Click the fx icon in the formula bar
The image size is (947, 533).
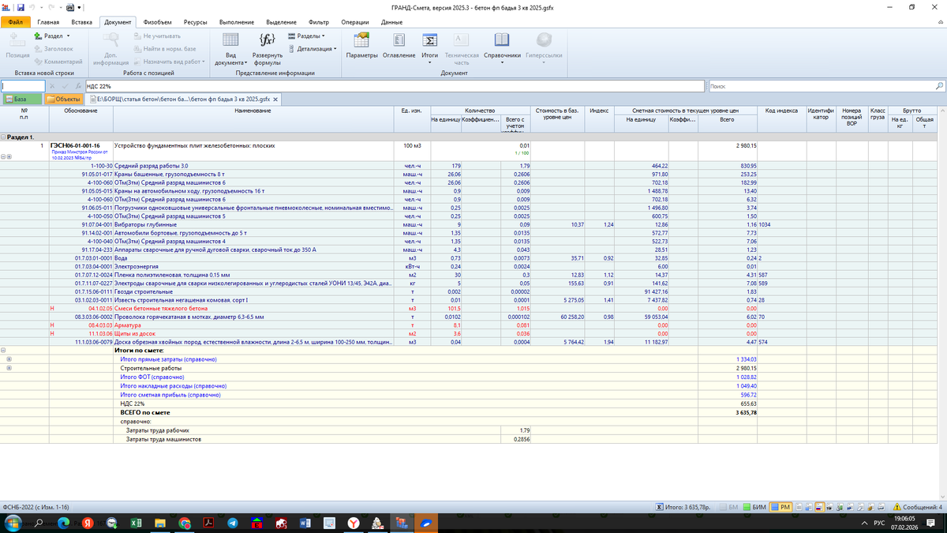coord(79,86)
